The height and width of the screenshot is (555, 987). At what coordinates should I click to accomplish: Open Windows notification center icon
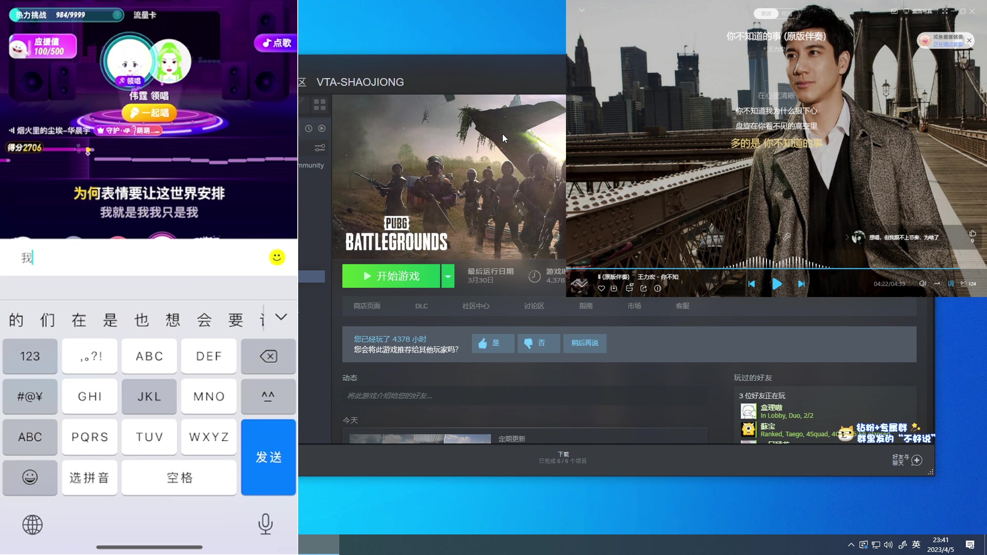[970, 545]
